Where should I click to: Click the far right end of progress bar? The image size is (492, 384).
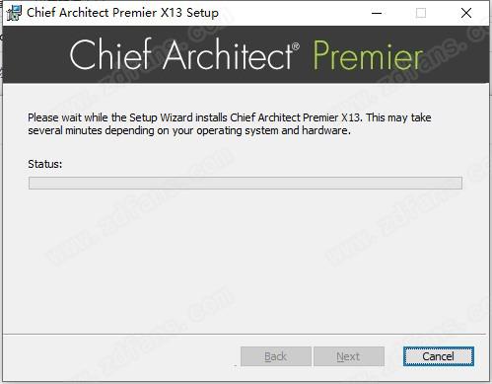458,183
